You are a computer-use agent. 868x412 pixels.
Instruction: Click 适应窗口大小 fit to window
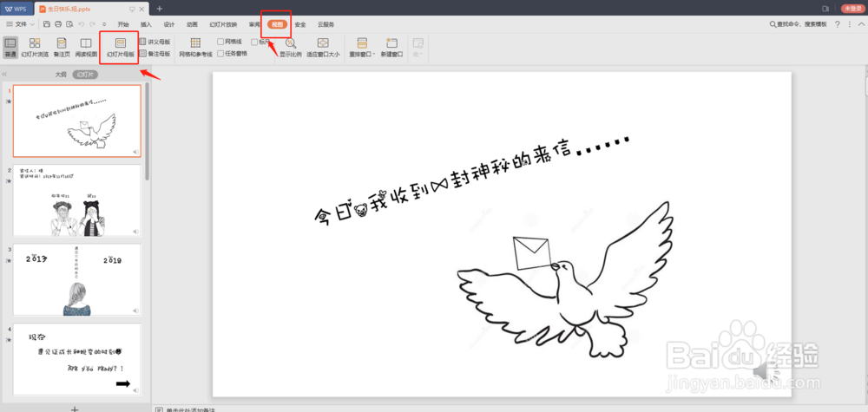pyautogui.click(x=323, y=48)
